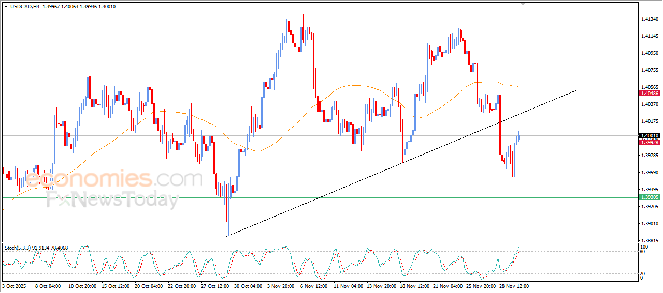This screenshot has width=663, height=293.
Task: Click the 11 Nov 04:00 time label
Action: [348, 286]
